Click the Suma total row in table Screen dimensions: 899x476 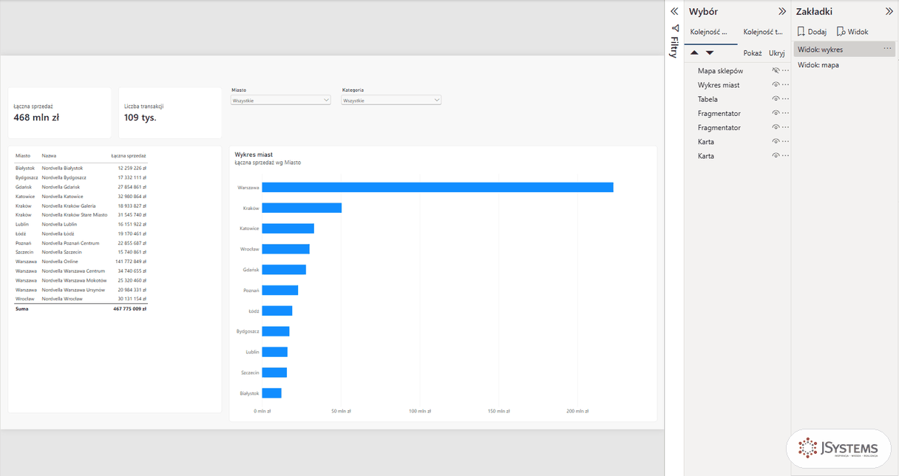[x=81, y=309]
